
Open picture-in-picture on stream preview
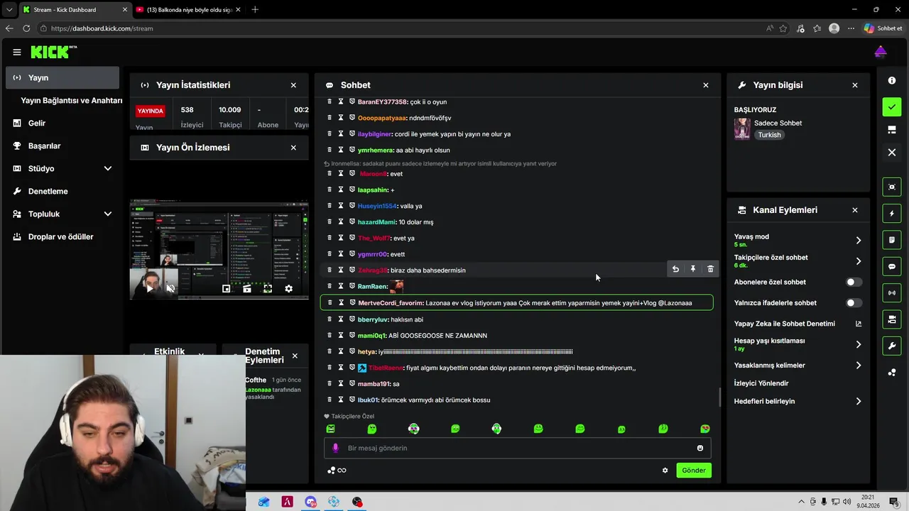(226, 289)
